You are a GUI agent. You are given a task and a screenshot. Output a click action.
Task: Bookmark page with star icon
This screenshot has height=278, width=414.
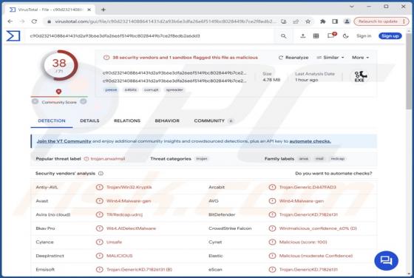[308, 21]
